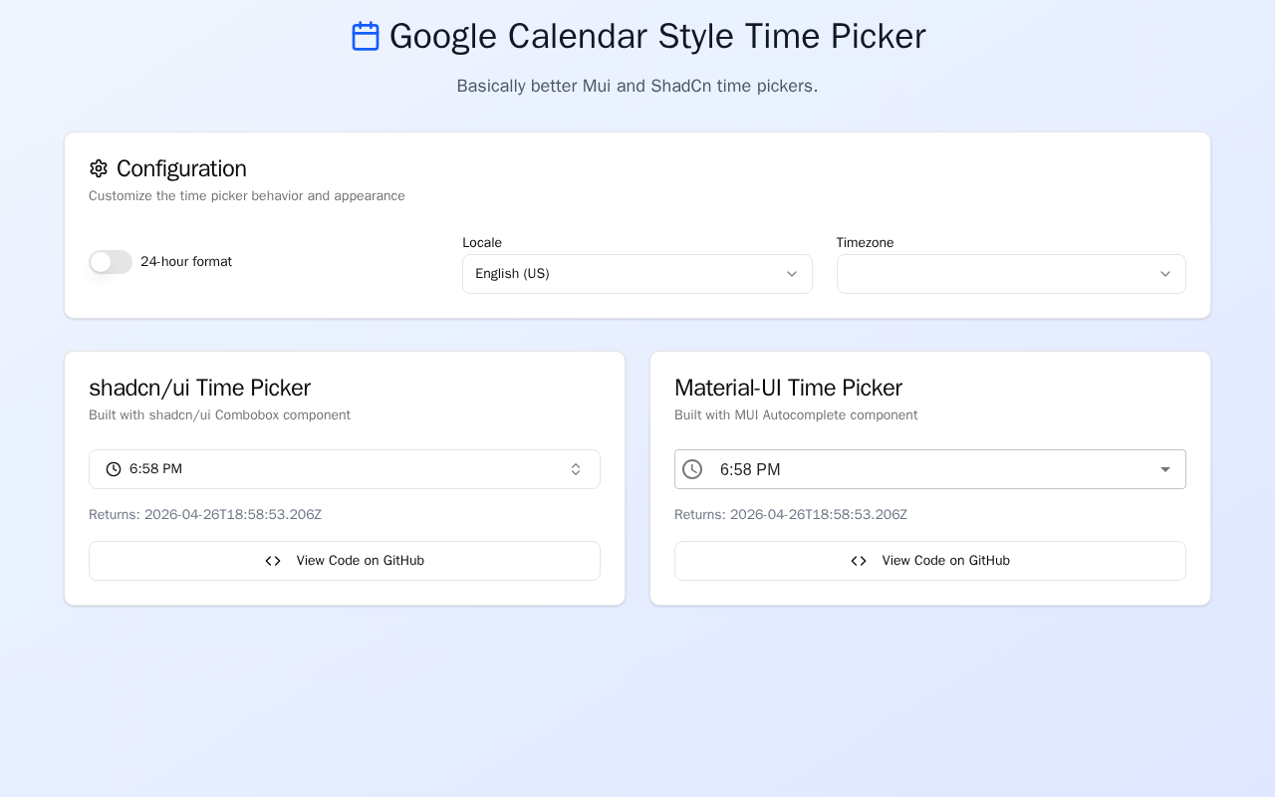The width and height of the screenshot is (1275, 797).
Task: Click code brackets icon in Material-UI card
Action: 859,561
